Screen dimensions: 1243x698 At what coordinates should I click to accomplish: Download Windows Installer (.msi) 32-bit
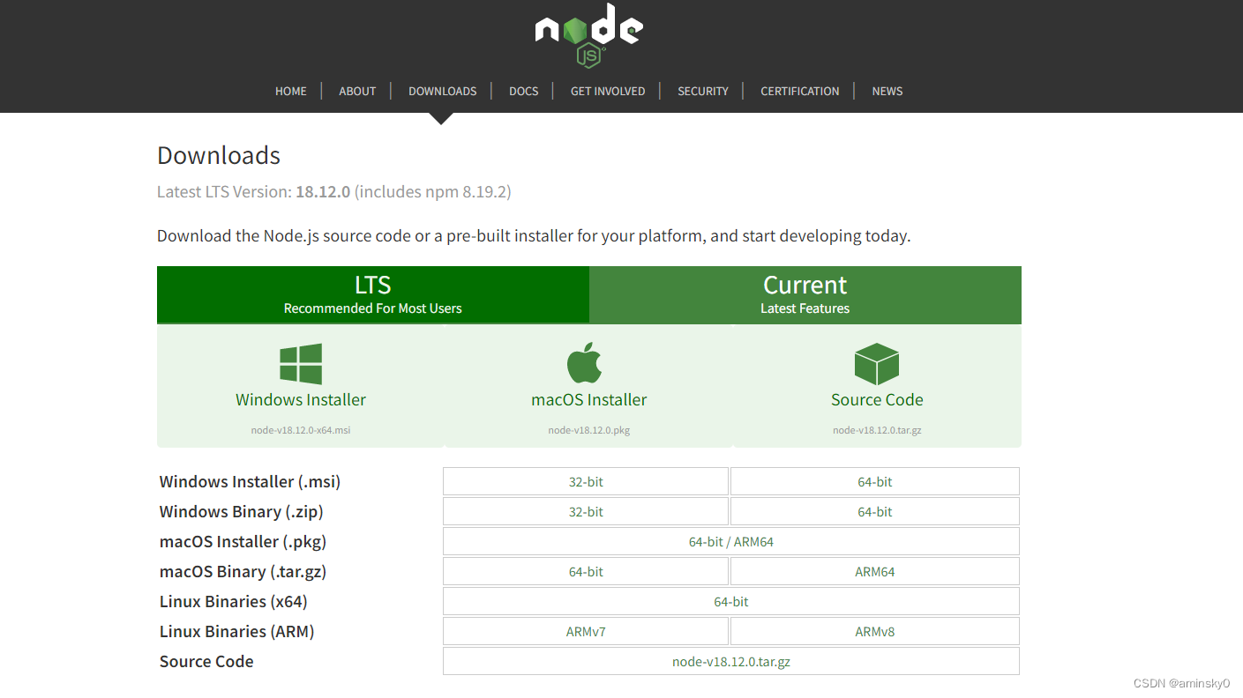pos(586,482)
